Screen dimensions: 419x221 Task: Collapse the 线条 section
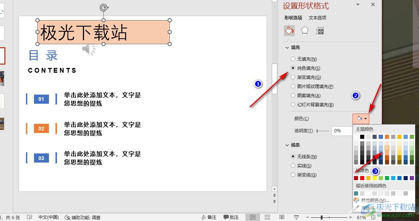(287, 145)
